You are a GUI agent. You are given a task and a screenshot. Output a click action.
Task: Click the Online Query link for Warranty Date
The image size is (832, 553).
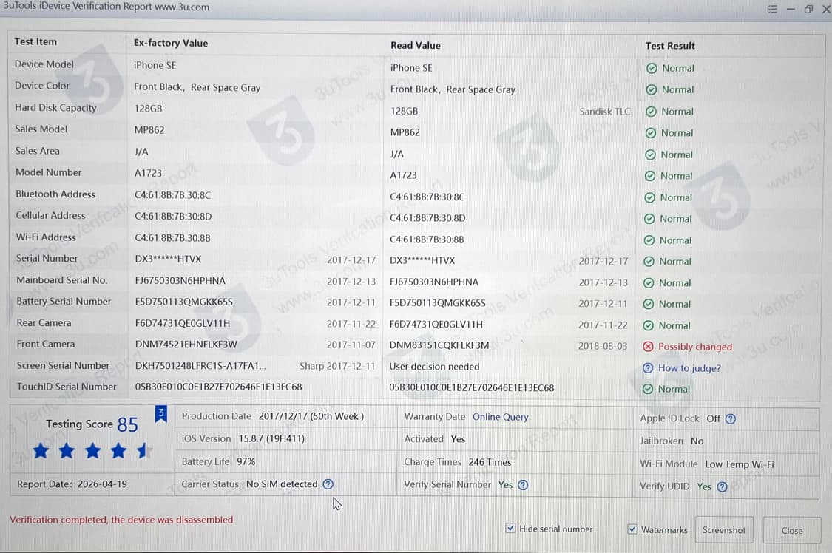[501, 416]
